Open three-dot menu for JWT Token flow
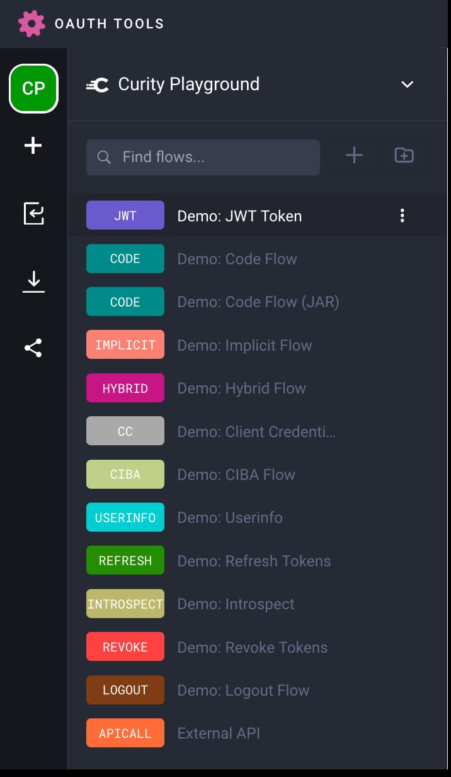 coord(402,216)
